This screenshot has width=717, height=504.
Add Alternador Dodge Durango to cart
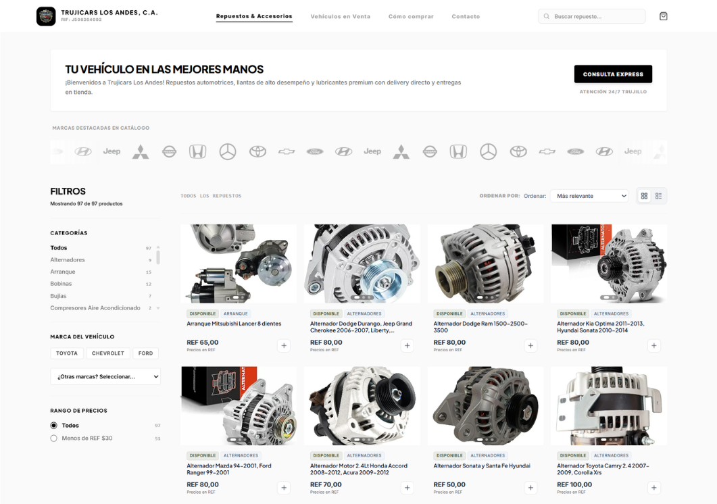pyautogui.click(x=407, y=346)
